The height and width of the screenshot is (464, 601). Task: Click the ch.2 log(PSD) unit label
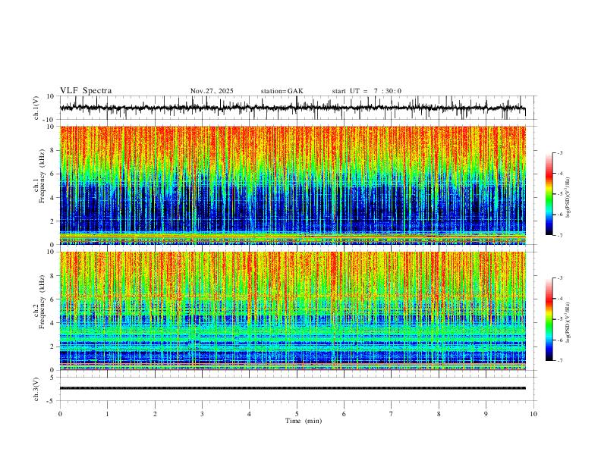tap(568, 322)
